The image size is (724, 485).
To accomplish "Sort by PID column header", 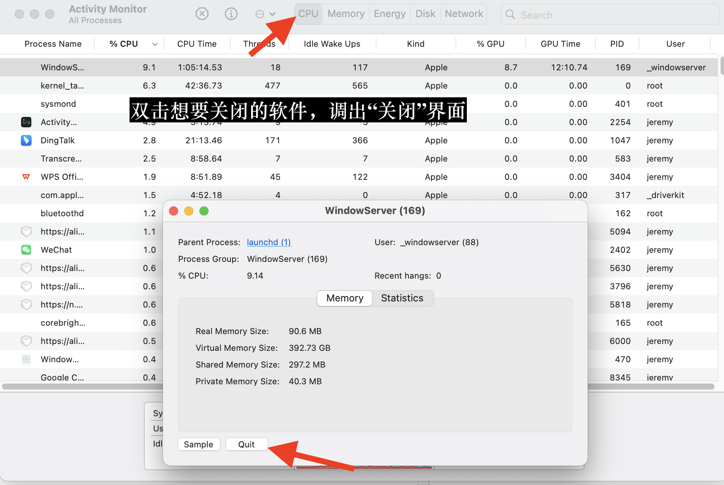I will pos(617,44).
